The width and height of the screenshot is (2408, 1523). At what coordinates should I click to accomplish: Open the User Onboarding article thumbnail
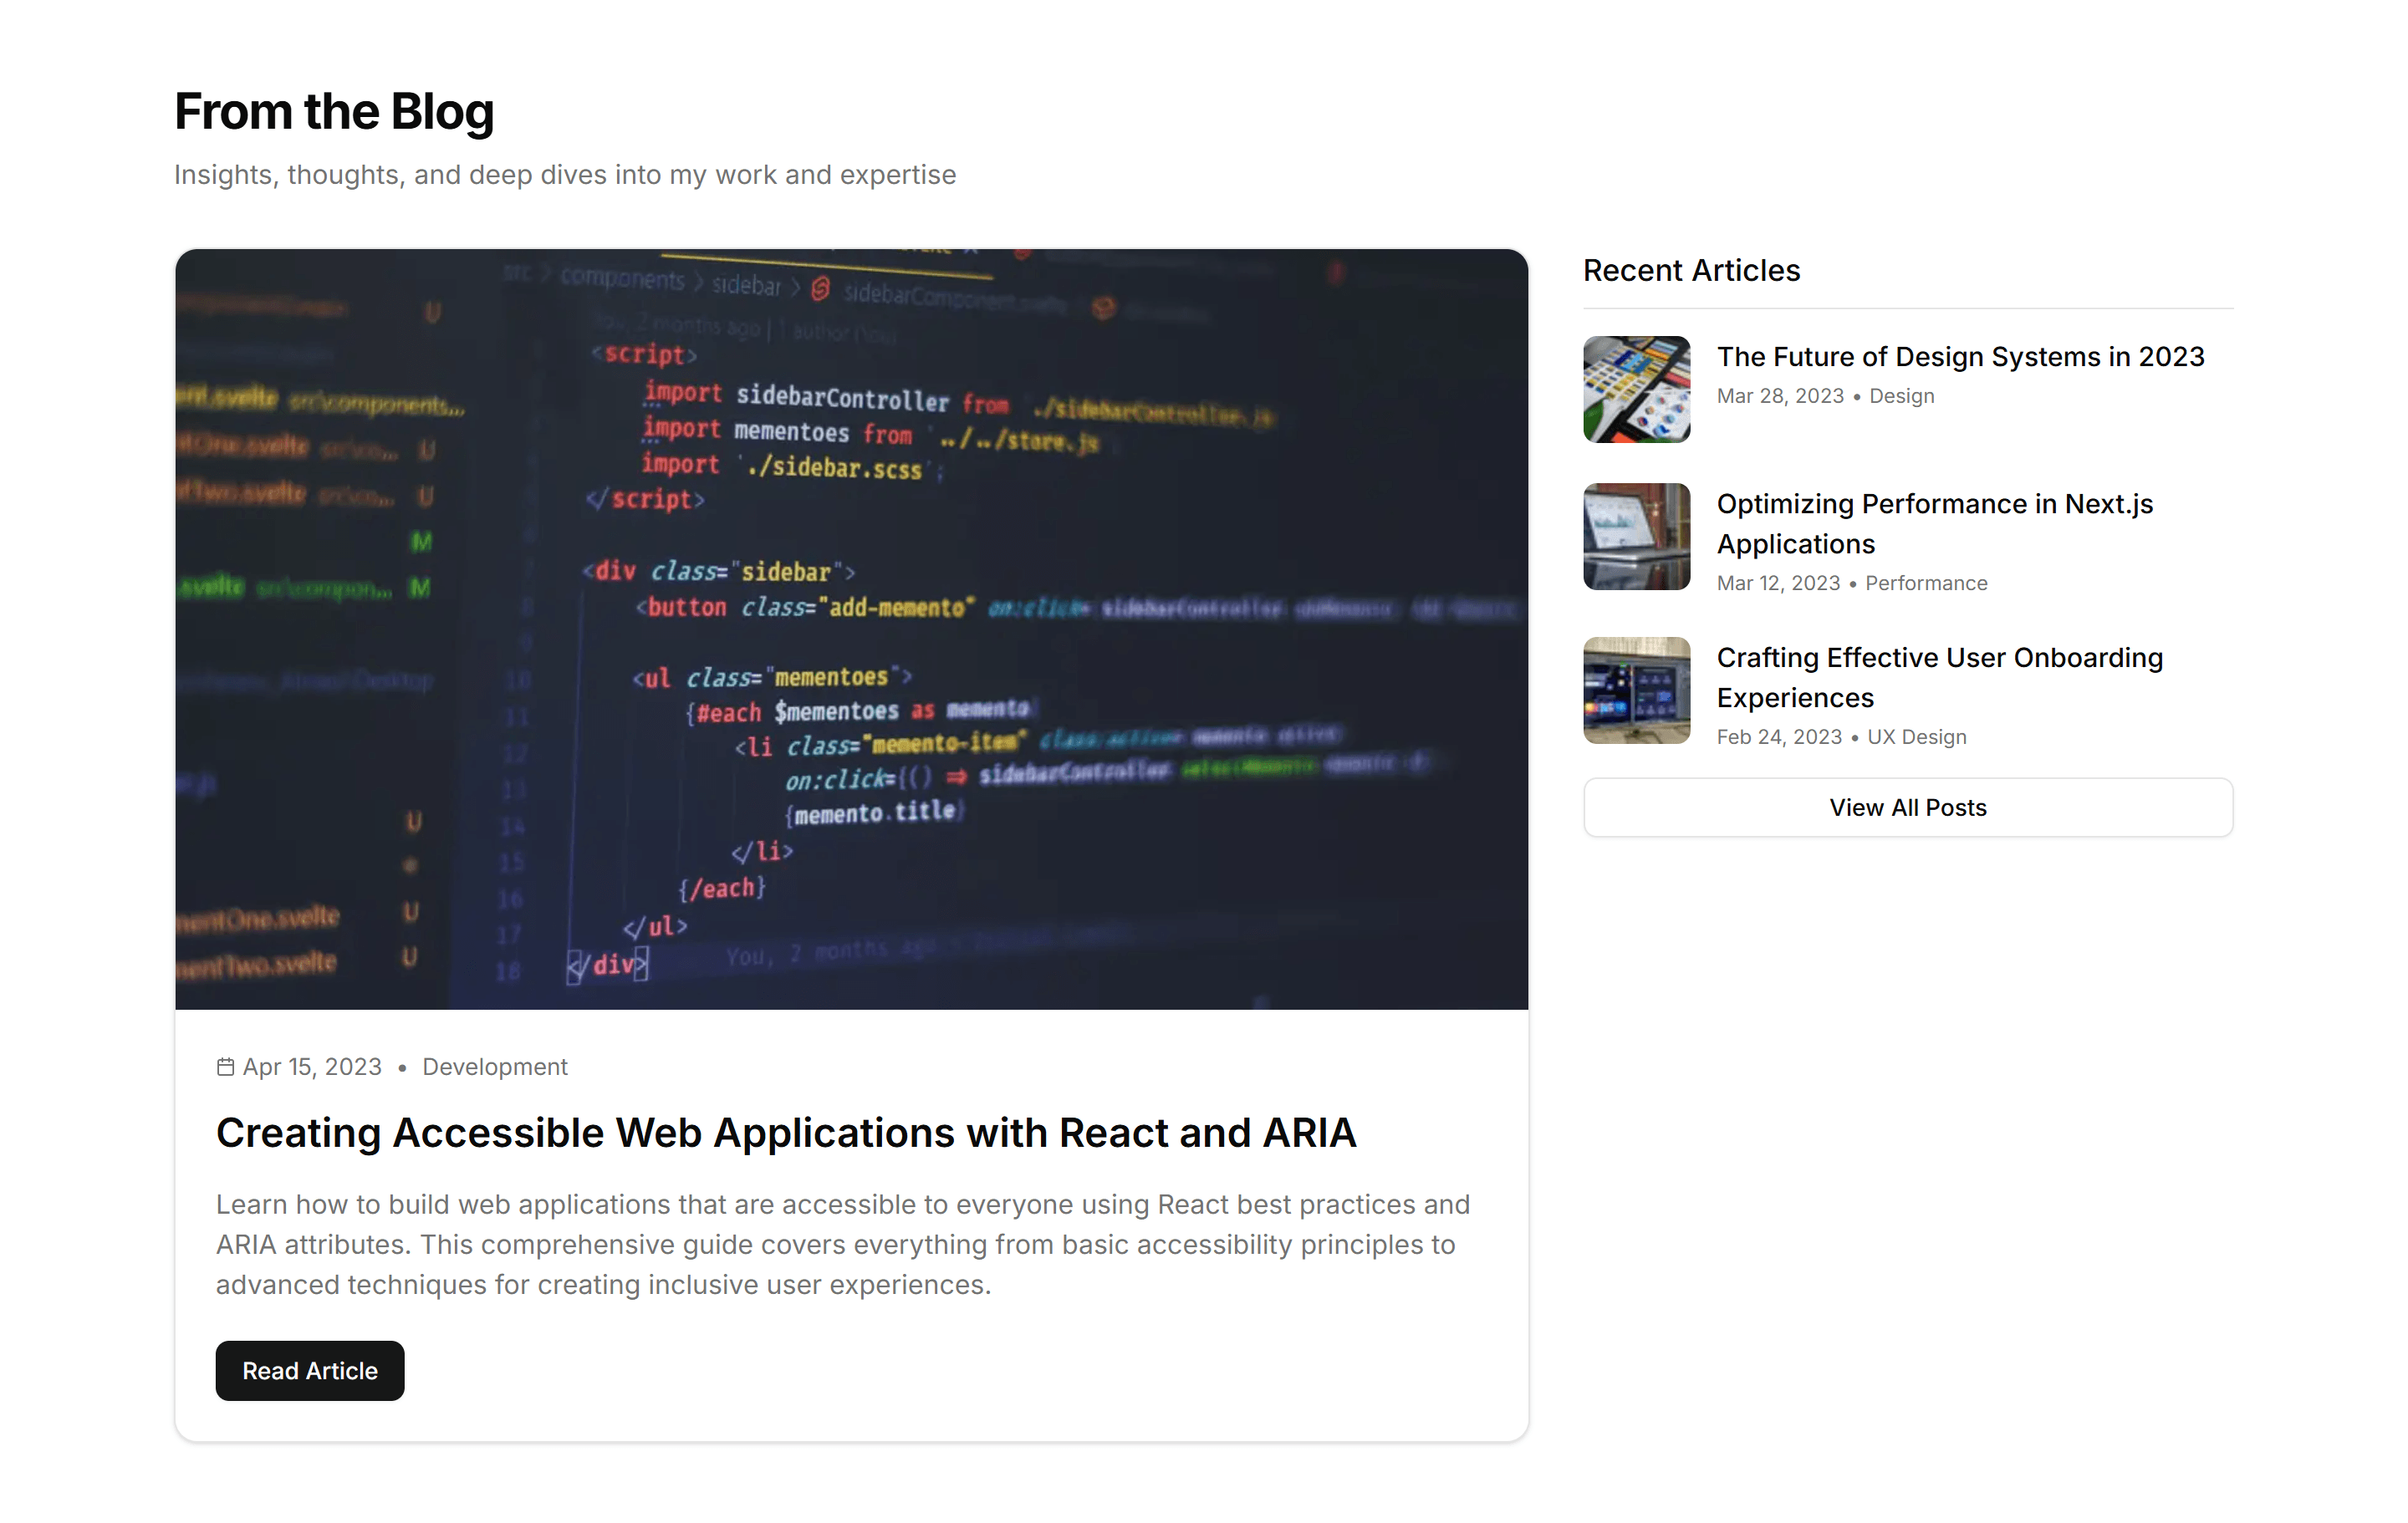pyautogui.click(x=1636, y=690)
